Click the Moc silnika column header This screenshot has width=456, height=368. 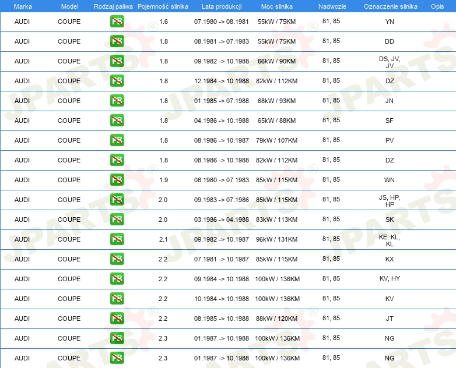tap(276, 6)
